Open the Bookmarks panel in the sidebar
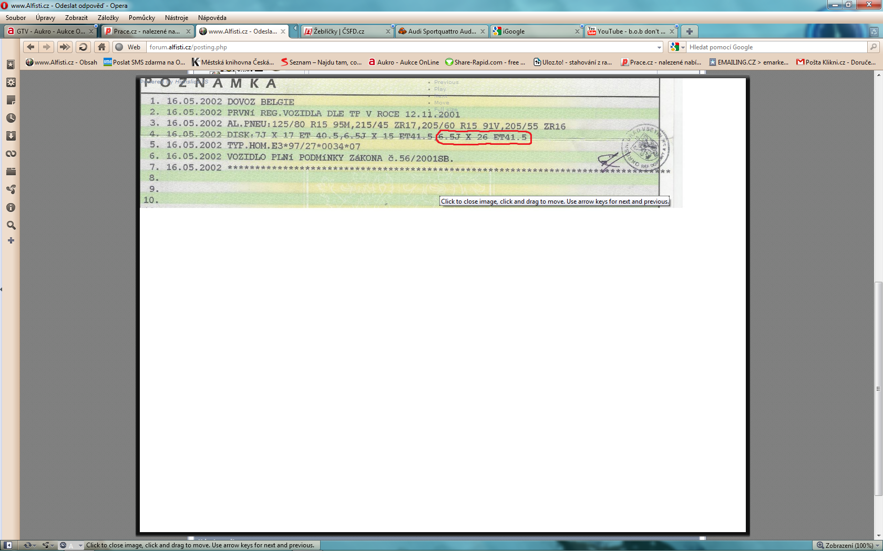Image resolution: width=883 pixels, height=551 pixels. 11,65
